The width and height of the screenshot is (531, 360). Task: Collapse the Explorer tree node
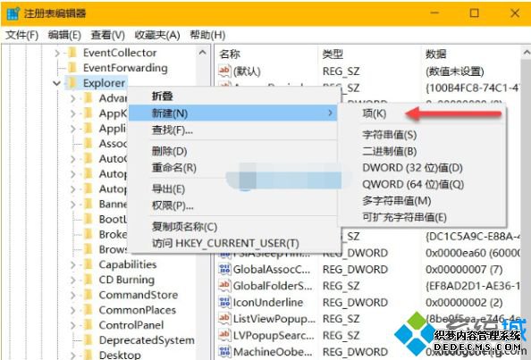point(57,83)
